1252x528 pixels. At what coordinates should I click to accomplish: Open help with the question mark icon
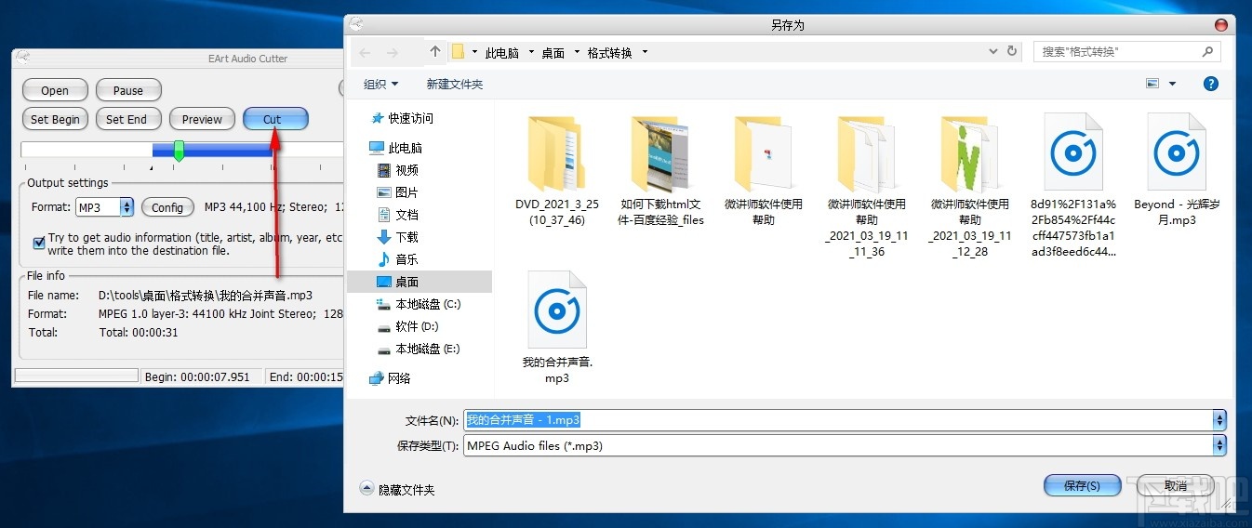[1211, 84]
